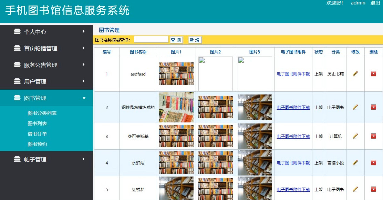
Task: Click 电子图书附件下载 link for 钢铁是怎样炼成的
Action: pyautogui.click(x=293, y=107)
